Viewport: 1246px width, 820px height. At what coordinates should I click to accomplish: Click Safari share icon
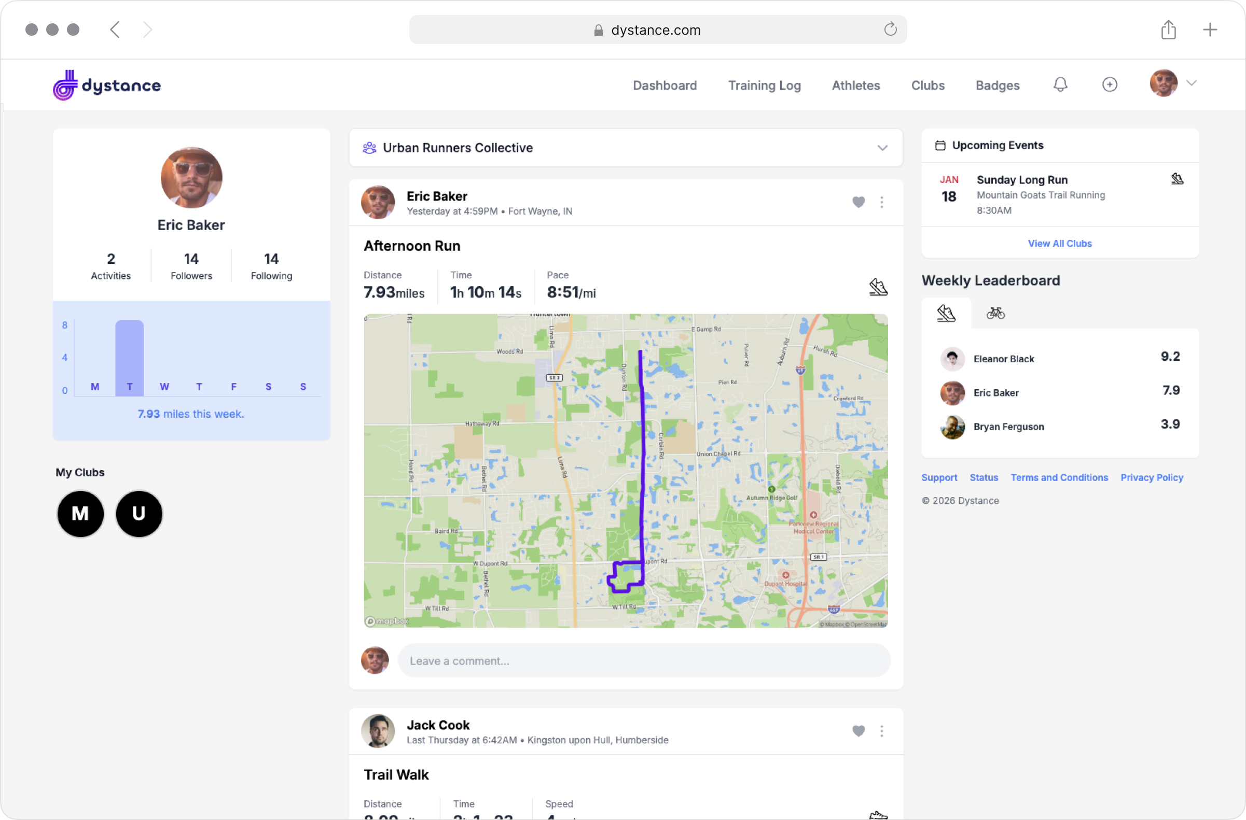(1168, 30)
